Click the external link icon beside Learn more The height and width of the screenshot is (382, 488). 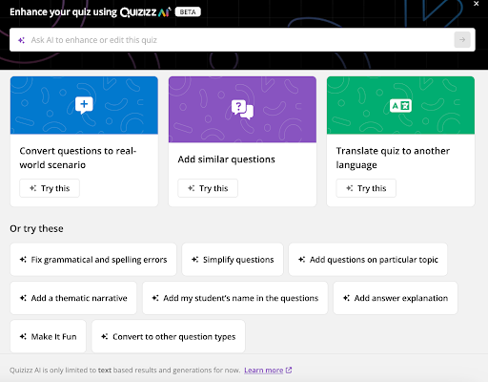289,370
